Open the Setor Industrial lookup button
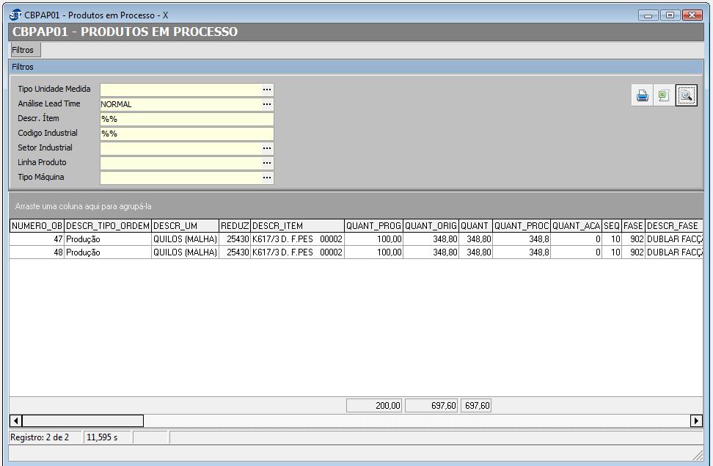The image size is (713, 466). click(267, 148)
